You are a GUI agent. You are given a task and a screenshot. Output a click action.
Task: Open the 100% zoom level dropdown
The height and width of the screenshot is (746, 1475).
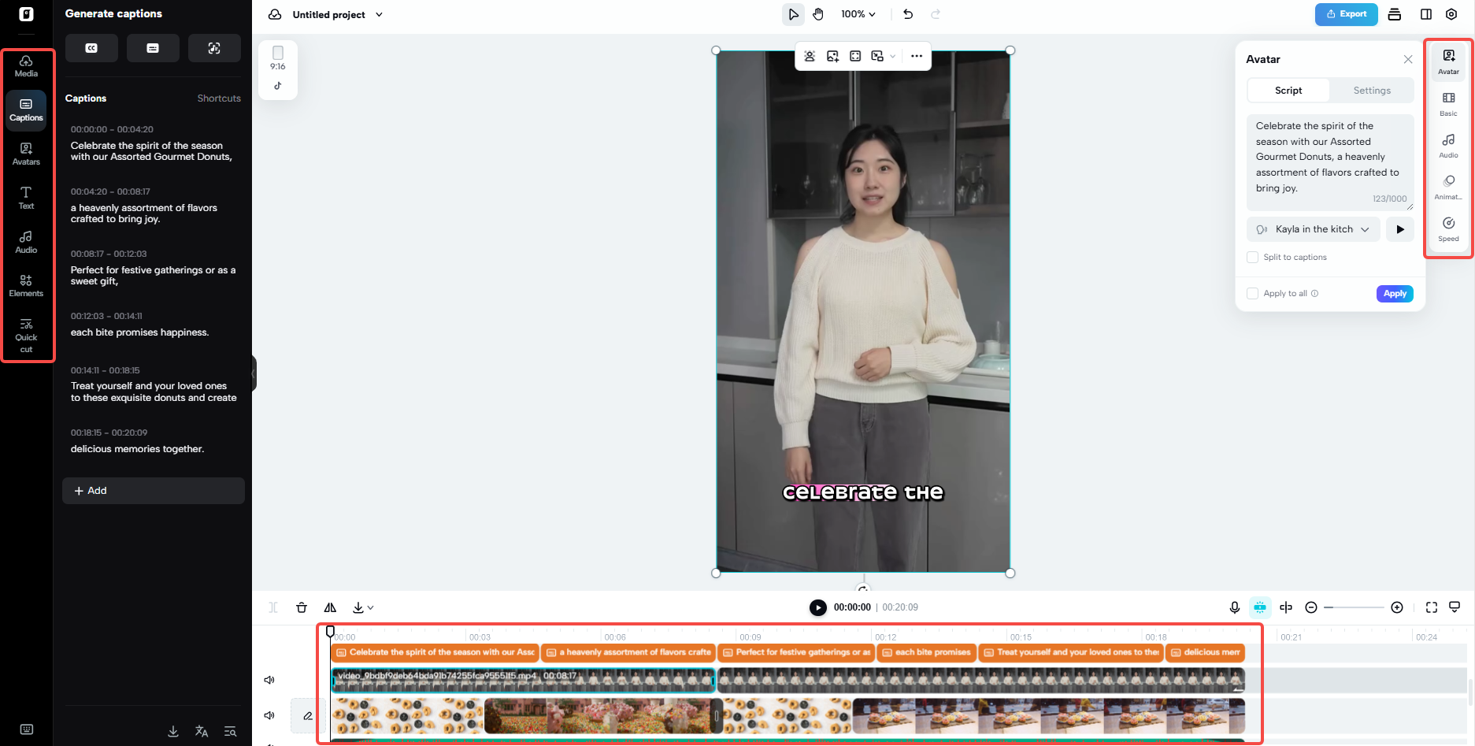click(858, 13)
